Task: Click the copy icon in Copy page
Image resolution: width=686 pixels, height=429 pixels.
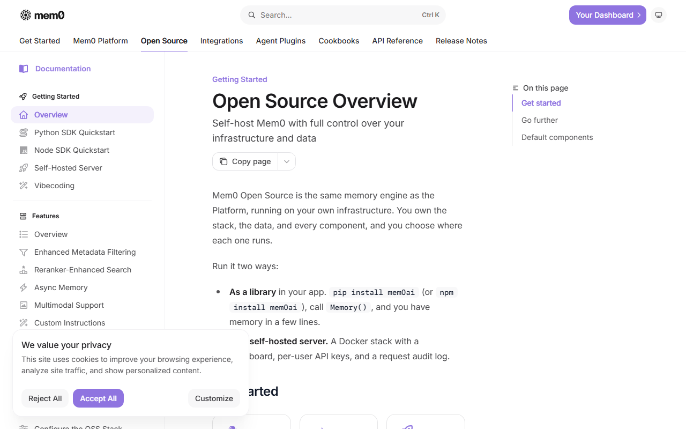Action: click(223, 161)
